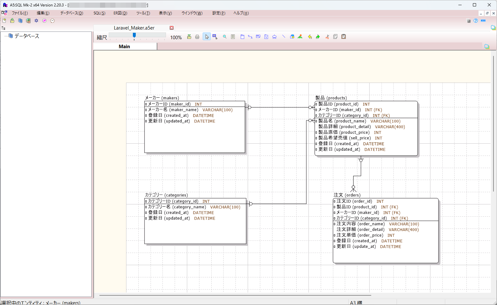Click the paste clipboard icon in ER toolbar
The height and width of the screenshot is (305, 497).
tap(344, 37)
